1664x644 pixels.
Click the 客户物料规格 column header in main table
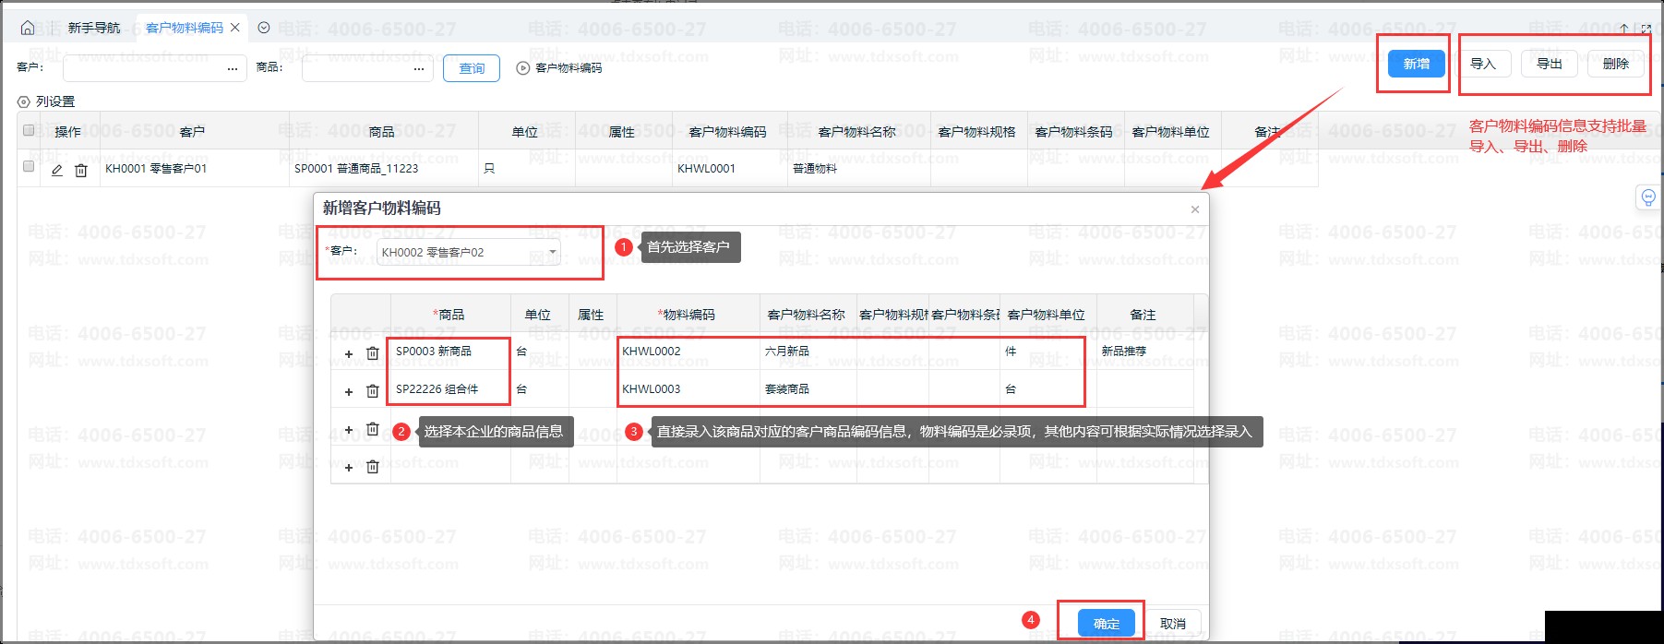[x=977, y=132]
